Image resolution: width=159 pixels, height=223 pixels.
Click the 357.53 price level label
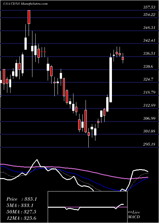[x=149, y=7]
